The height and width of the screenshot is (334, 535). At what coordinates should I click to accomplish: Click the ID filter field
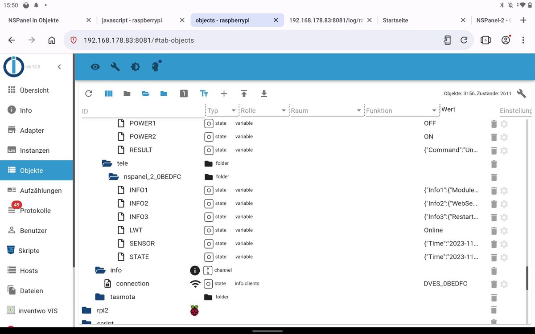(x=143, y=111)
